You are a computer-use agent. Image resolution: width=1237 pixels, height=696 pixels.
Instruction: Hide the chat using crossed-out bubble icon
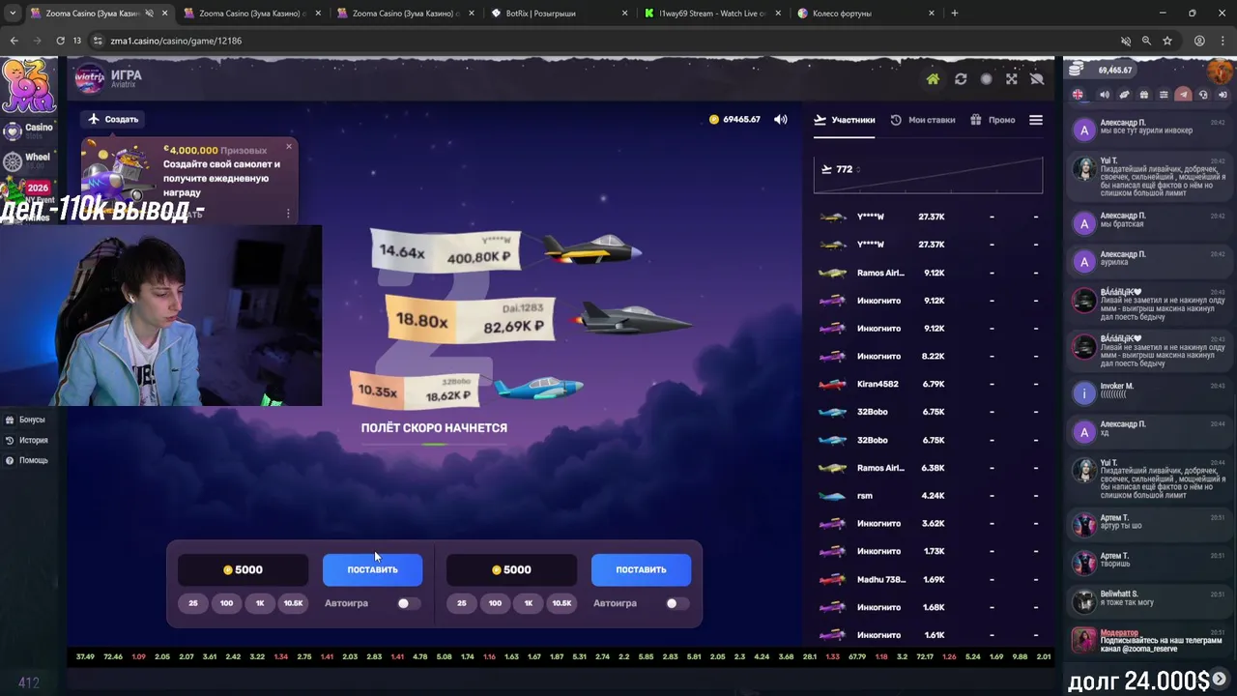coord(1037,79)
